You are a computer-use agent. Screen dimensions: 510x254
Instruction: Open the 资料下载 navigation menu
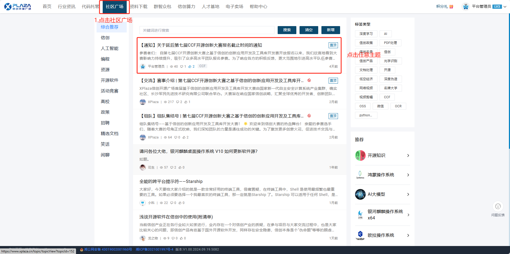tap(139, 7)
